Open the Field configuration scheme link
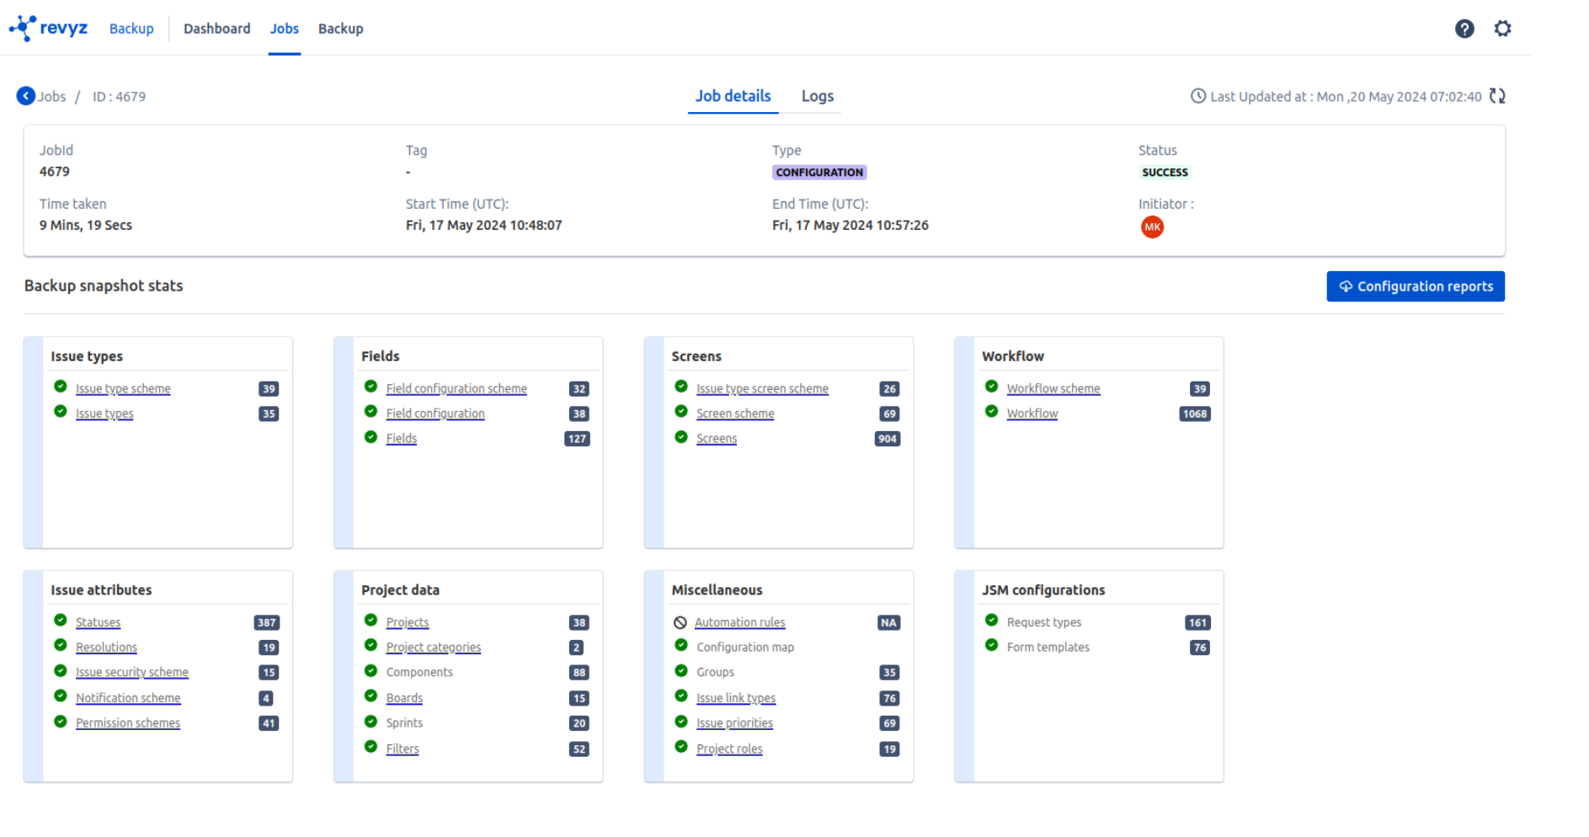Image resolution: width=1589 pixels, height=837 pixels. coord(456,388)
